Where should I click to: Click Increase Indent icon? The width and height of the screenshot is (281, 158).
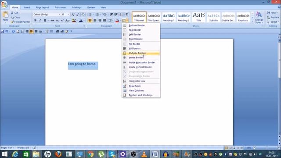(x=116, y=14)
